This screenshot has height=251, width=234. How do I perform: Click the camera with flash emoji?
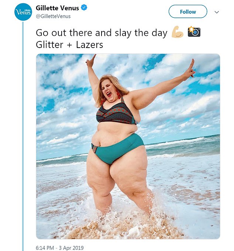tap(194, 32)
